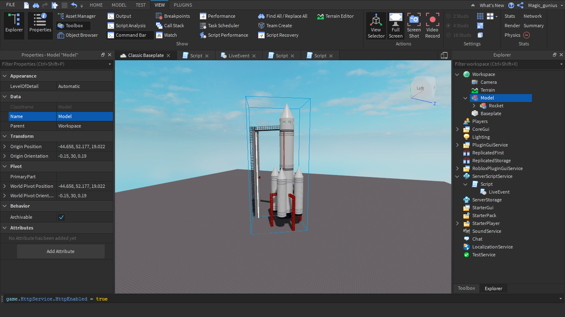
Task: Expand the Origin Position property
Action: 5,147
